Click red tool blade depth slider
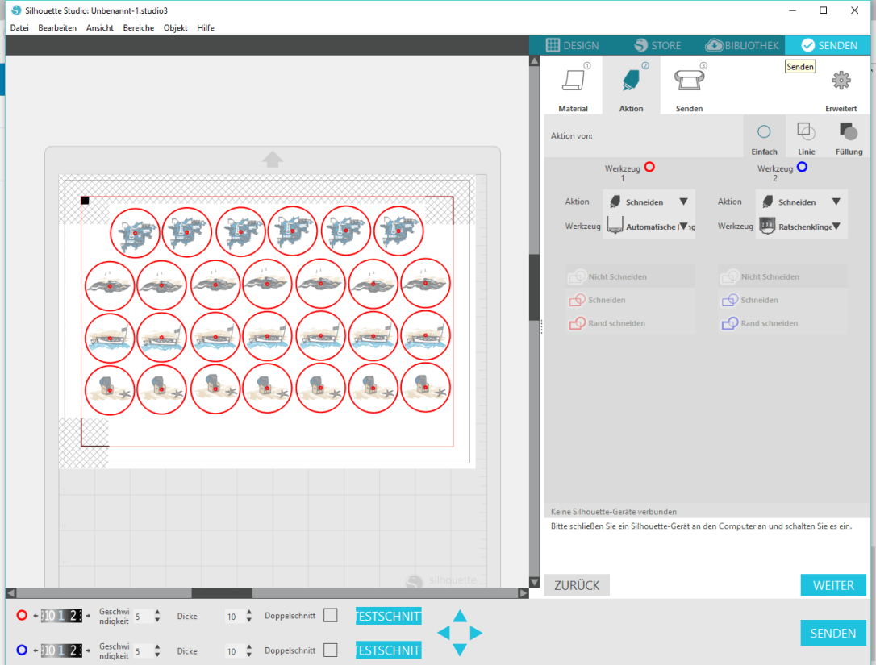The image size is (876, 665). [x=61, y=616]
